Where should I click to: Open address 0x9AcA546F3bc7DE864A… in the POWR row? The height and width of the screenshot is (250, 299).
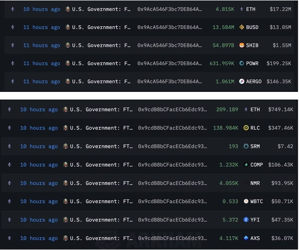(170, 63)
